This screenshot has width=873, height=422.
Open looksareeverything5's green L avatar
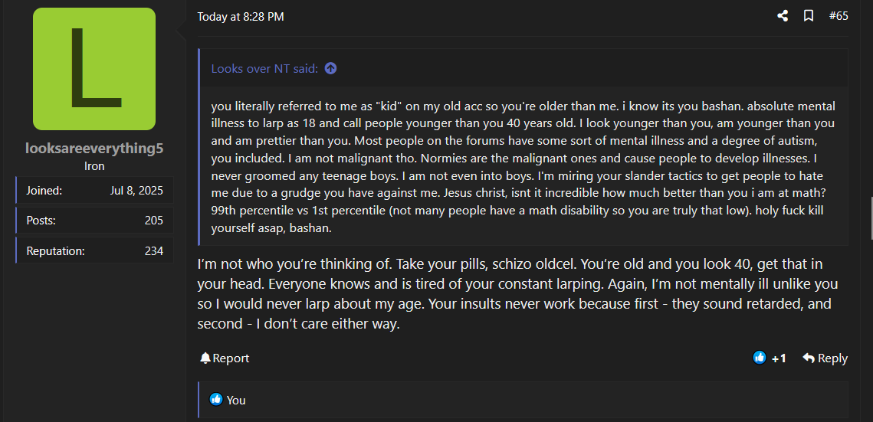pos(94,69)
